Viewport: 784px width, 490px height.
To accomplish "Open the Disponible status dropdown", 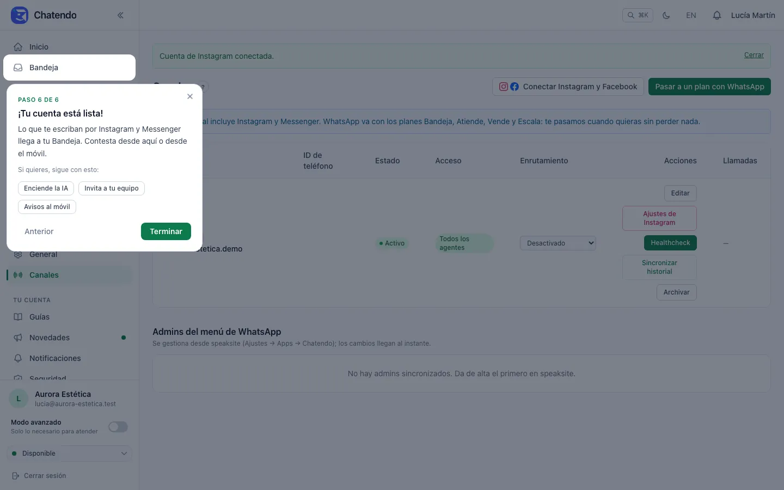I will (x=69, y=454).
